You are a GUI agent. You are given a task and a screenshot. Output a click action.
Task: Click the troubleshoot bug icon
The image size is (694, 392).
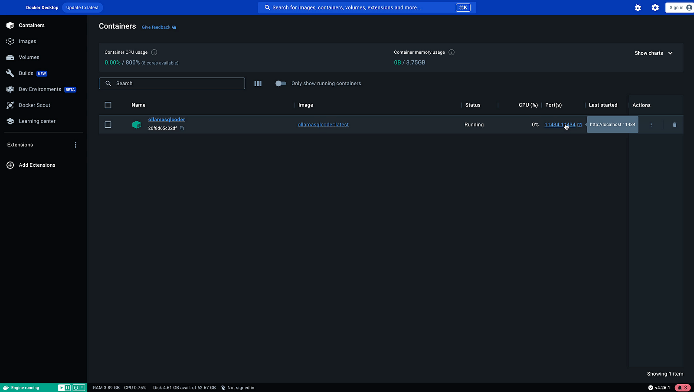[638, 8]
